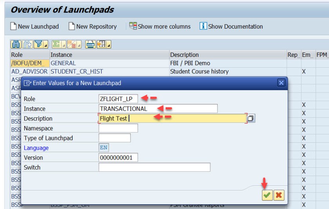Click the Find binoculars icon
The image size is (329, 209).
16,44
